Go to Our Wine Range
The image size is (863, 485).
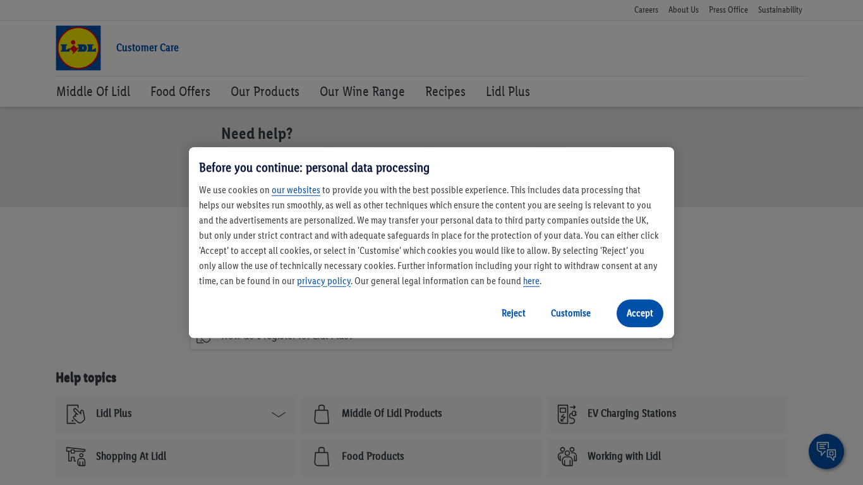[362, 92]
